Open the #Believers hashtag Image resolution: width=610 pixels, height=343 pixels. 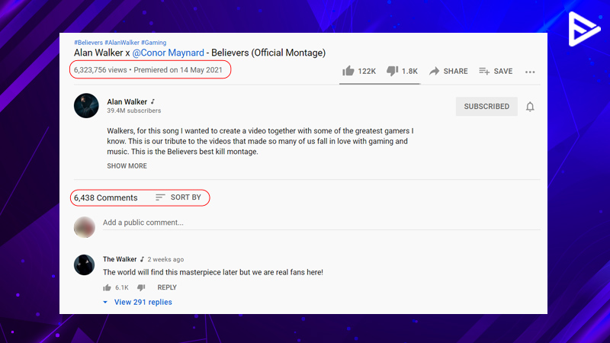(x=88, y=43)
